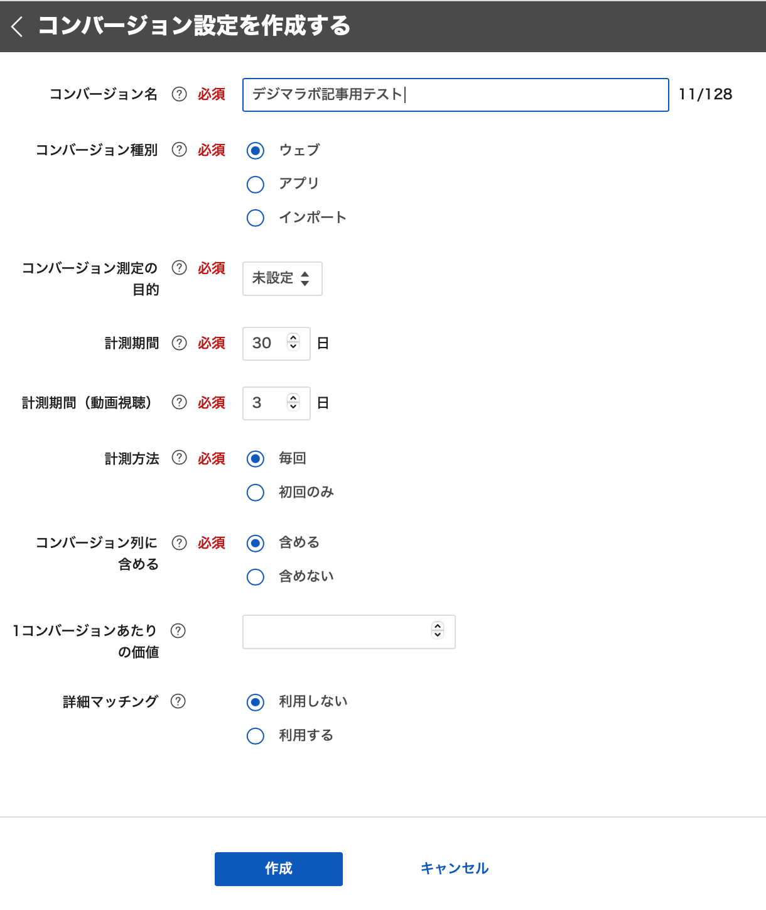Screen dimensions: 766x910
Task: Show help for 詳細マッチング
Action: [178, 701]
